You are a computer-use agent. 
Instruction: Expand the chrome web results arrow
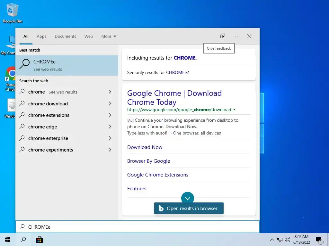pos(110,92)
